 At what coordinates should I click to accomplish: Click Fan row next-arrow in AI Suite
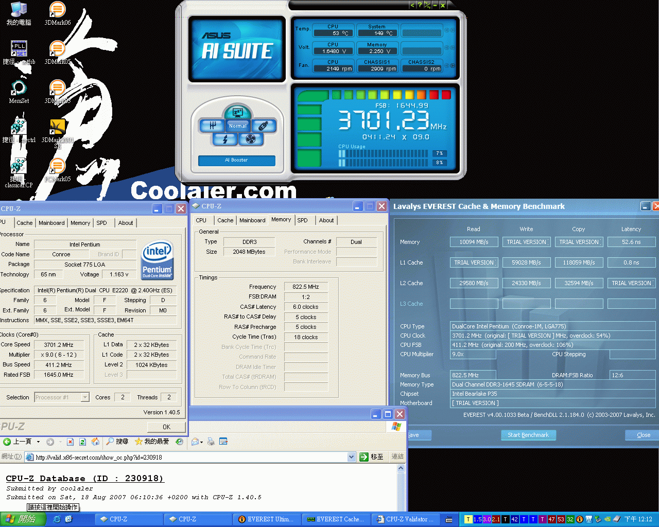point(453,65)
